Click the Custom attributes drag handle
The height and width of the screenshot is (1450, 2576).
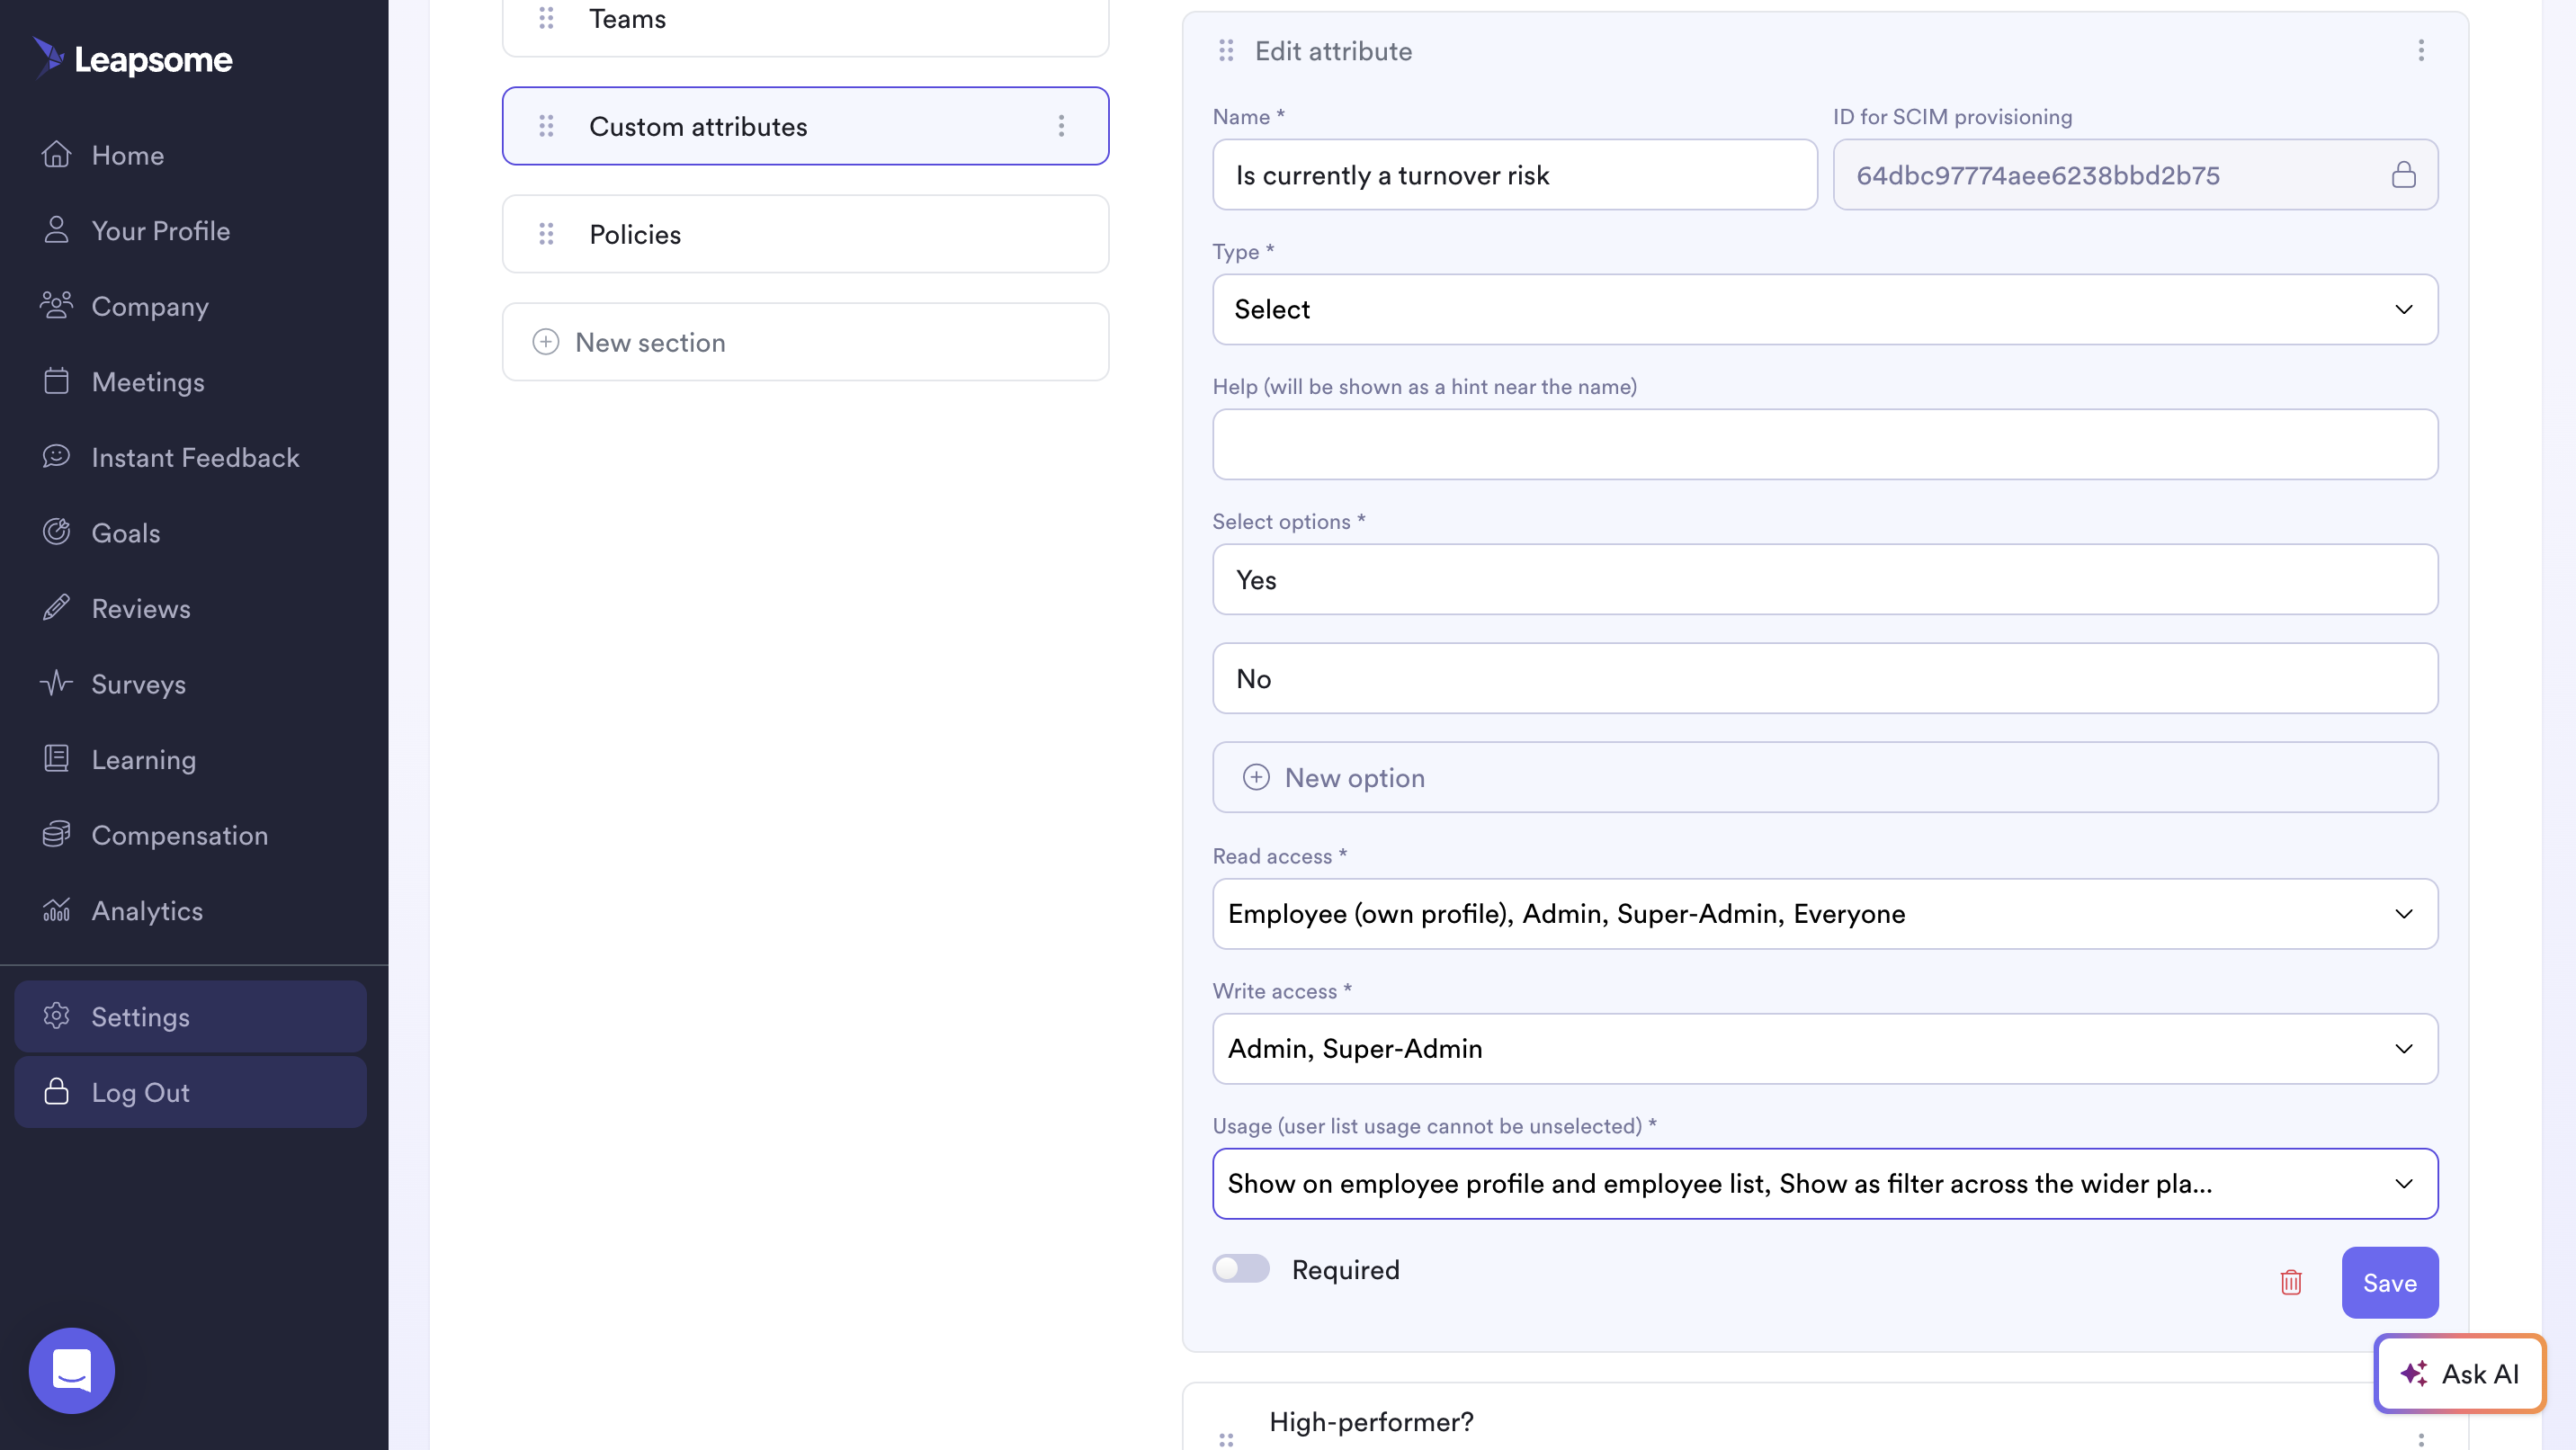pos(546,126)
